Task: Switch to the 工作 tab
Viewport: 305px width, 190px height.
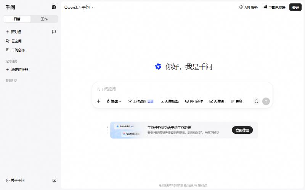Action: [x=44, y=19]
